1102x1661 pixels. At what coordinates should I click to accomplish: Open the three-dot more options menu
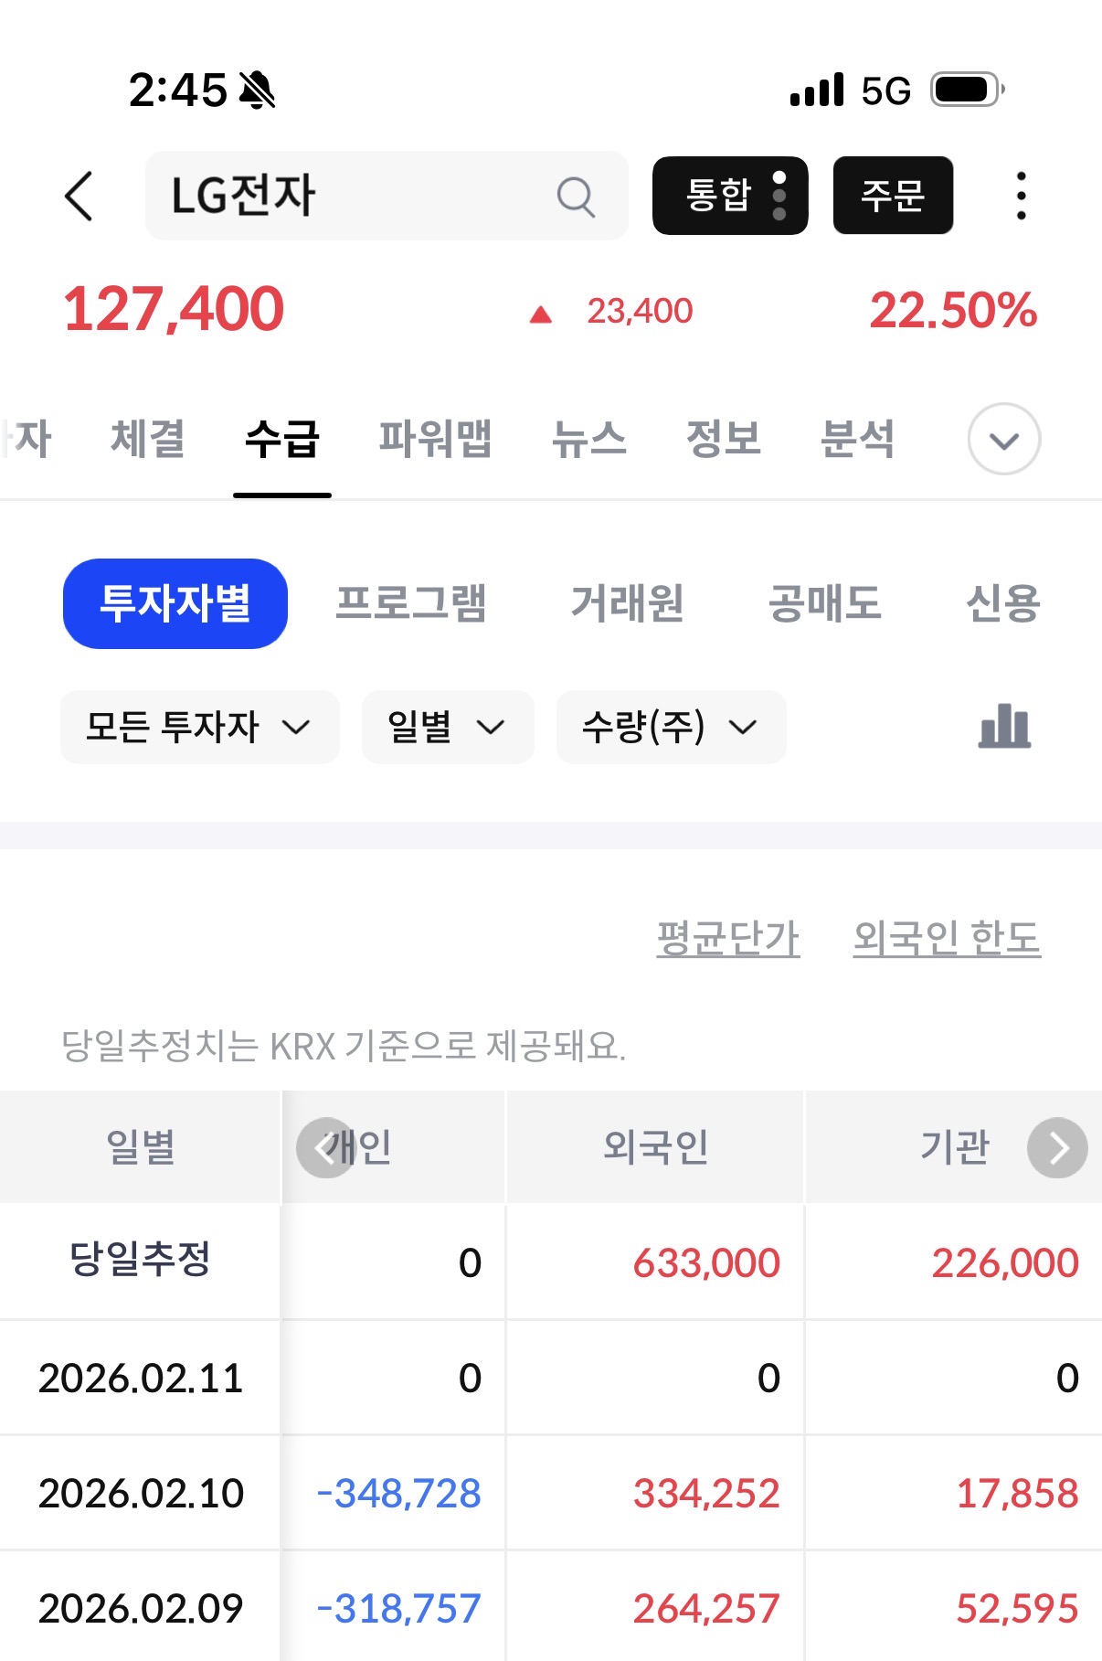(x=1021, y=196)
